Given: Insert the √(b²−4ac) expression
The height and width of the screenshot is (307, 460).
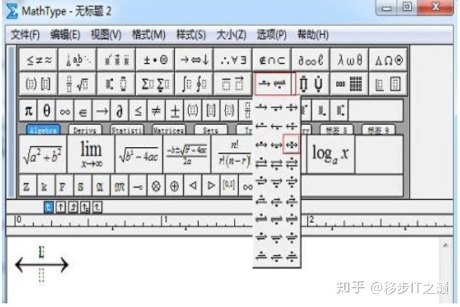Looking at the screenshot, I should (139, 154).
